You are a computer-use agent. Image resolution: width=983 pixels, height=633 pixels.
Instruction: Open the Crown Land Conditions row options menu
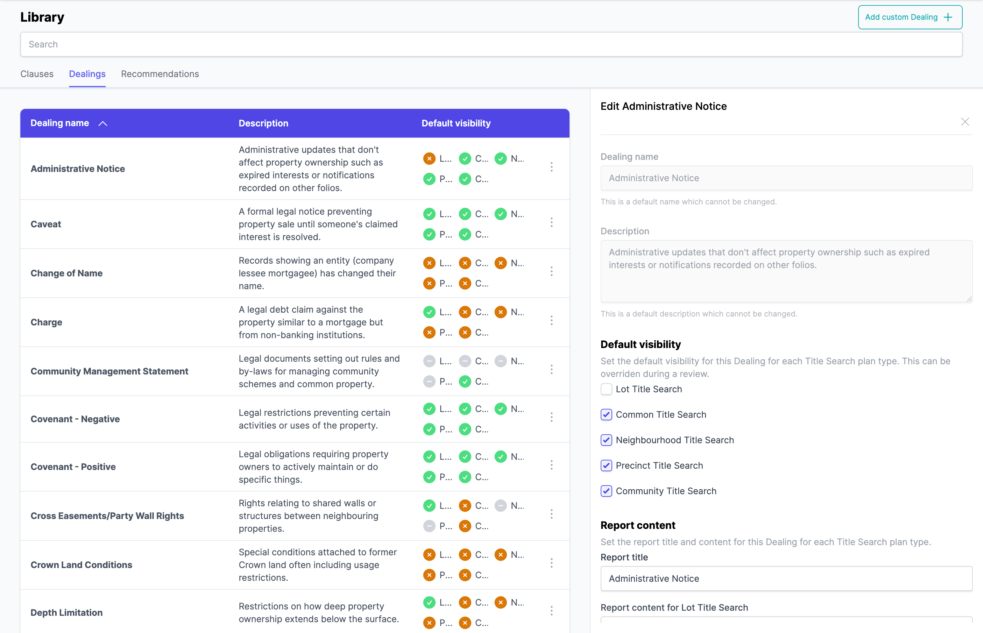pyautogui.click(x=551, y=563)
